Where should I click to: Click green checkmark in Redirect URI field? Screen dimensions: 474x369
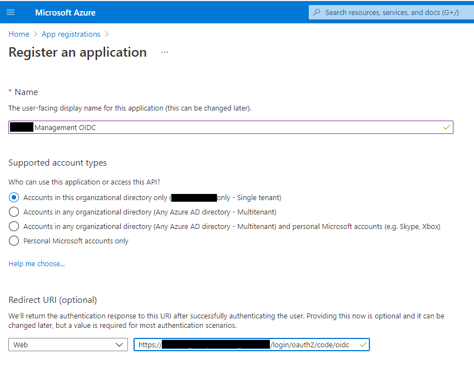[x=363, y=345]
